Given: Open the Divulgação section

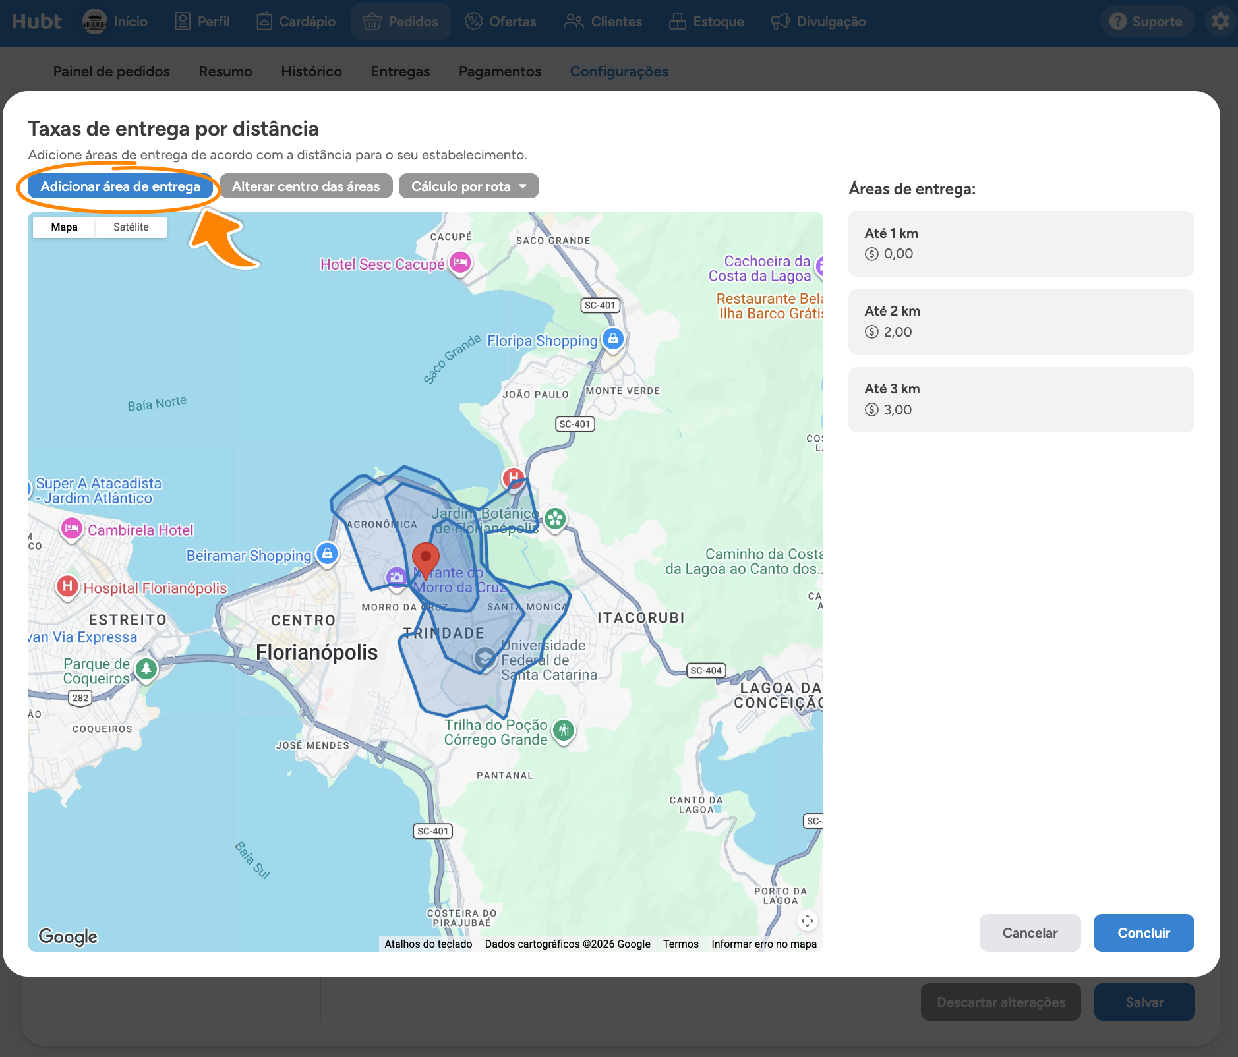Looking at the screenshot, I should (x=818, y=22).
